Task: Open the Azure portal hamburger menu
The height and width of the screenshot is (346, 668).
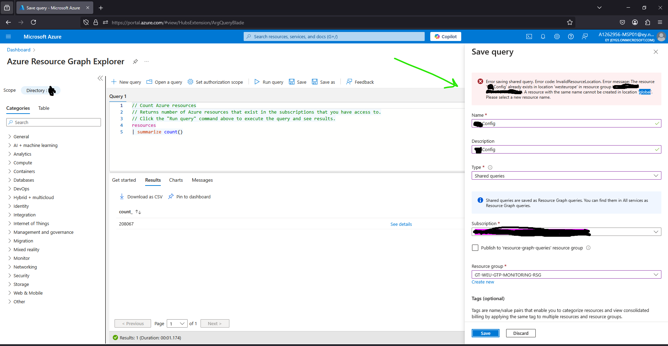Action: click(8, 36)
